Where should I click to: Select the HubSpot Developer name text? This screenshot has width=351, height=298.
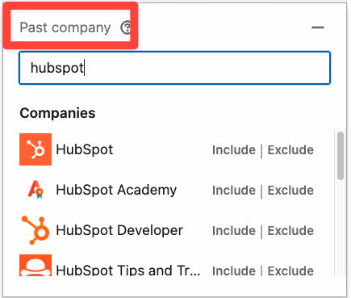pyautogui.click(x=119, y=230)
